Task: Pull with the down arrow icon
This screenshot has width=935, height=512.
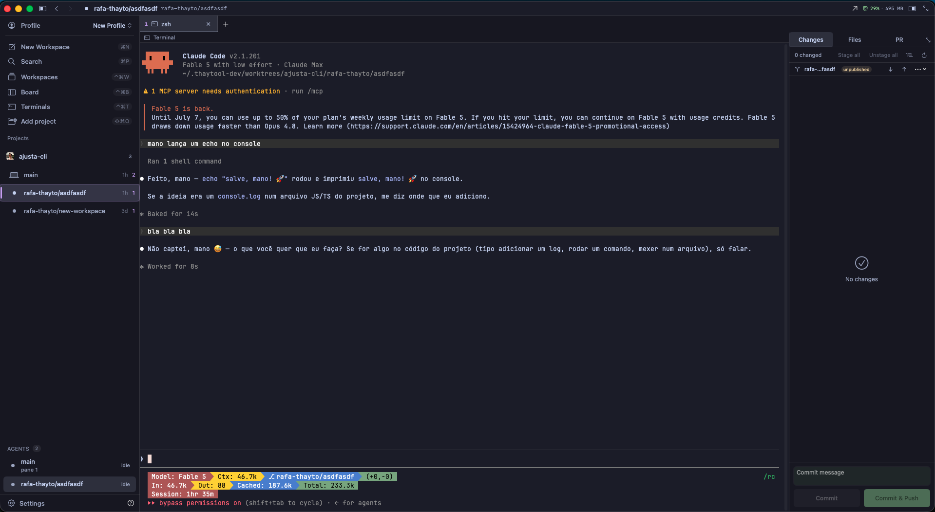Action: click(x=890, y=69)
